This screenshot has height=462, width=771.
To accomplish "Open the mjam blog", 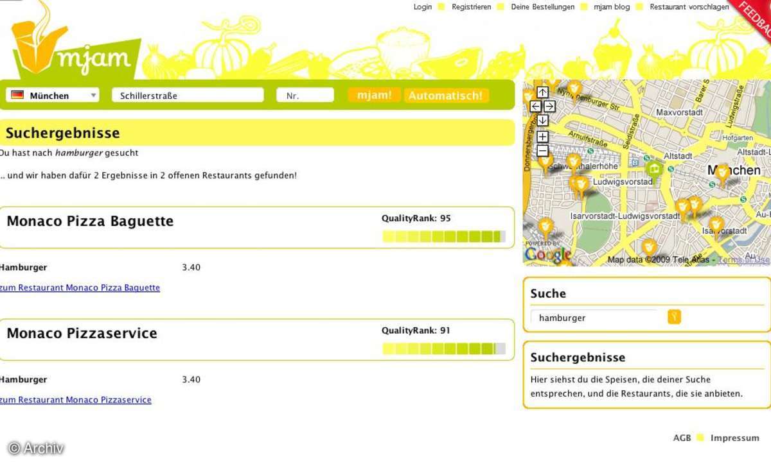I will pyautogui.click(x=612, y=7).
